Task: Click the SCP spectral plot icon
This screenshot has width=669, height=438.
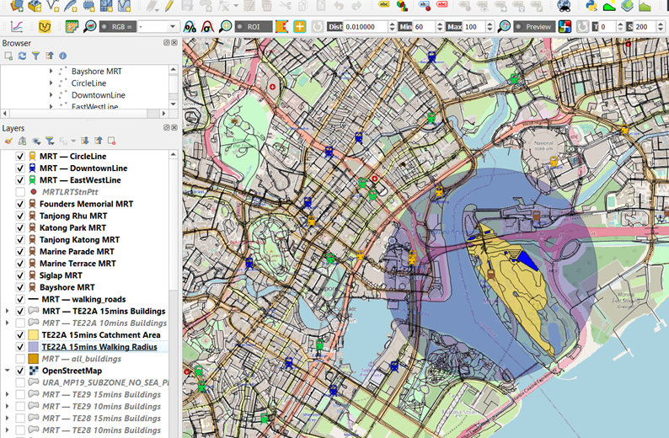Action: click(17, 27)
